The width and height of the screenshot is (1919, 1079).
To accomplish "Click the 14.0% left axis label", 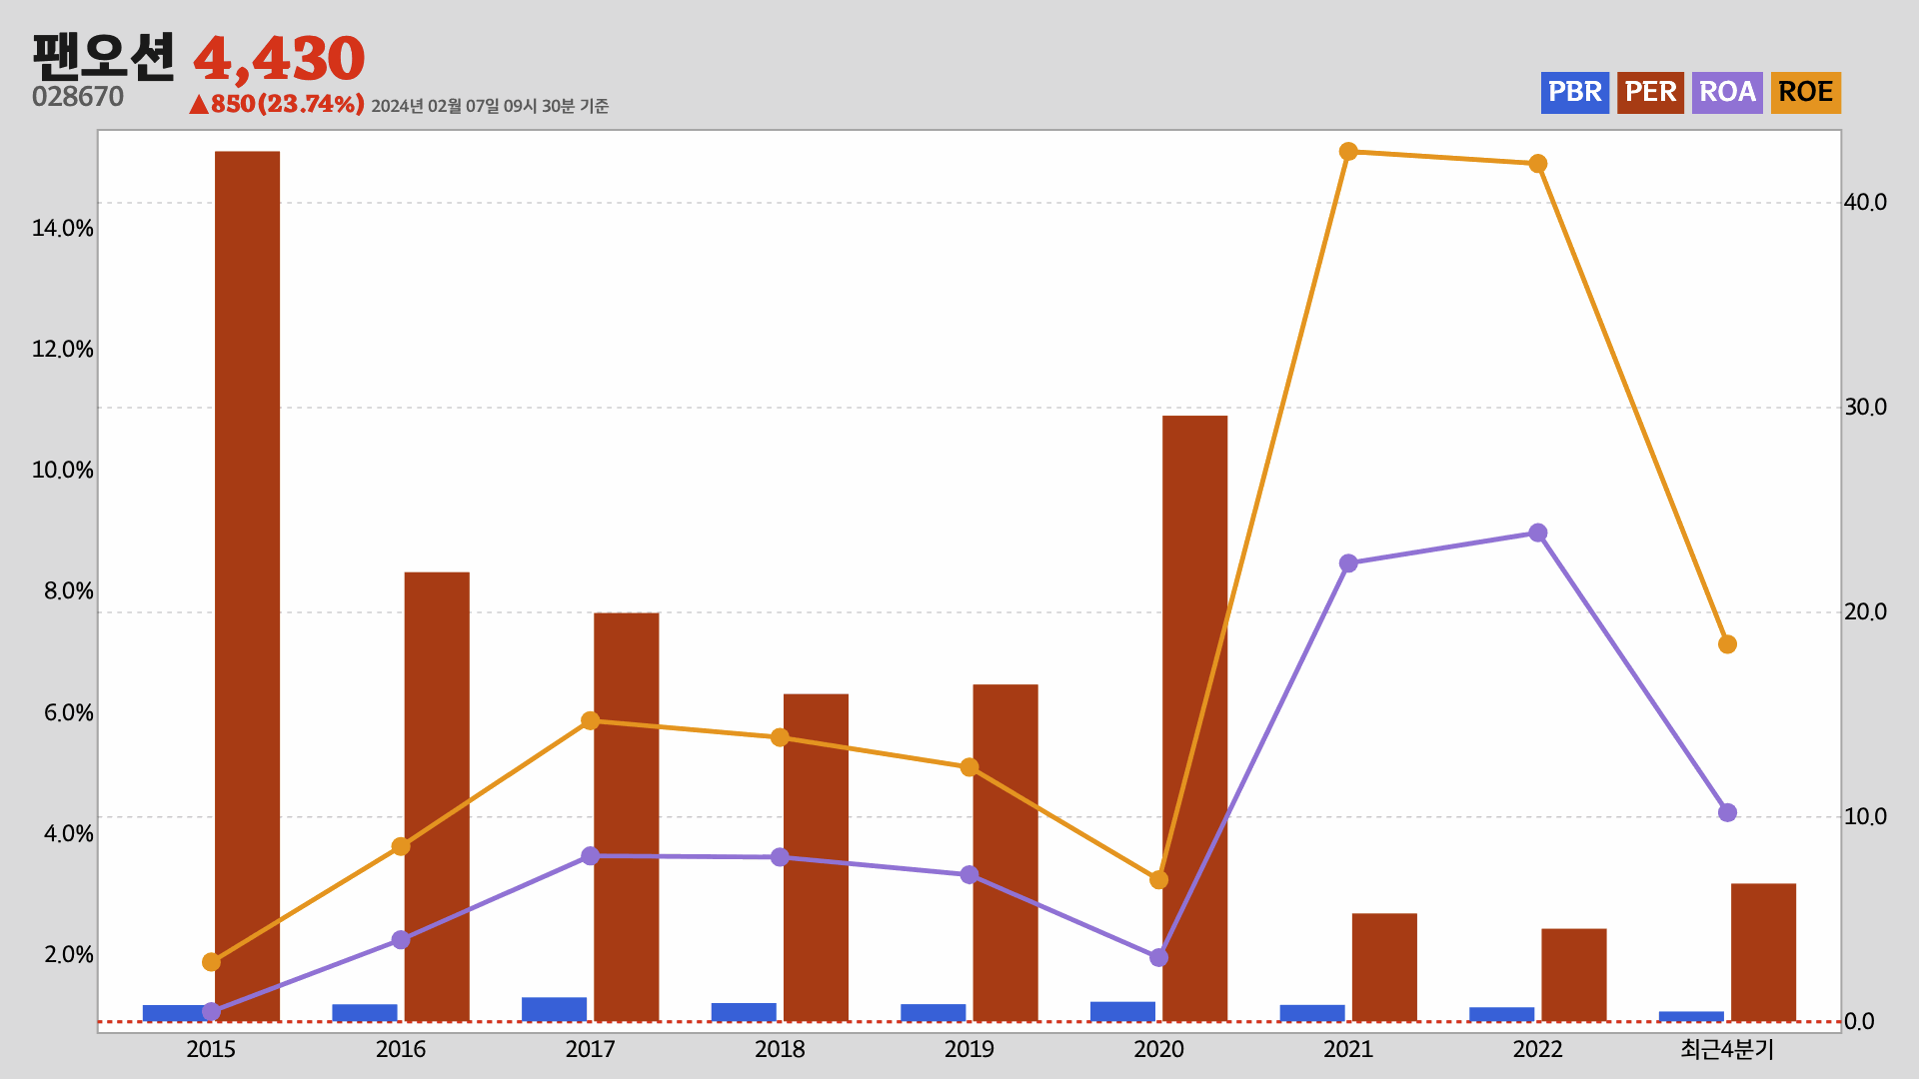I will (63, 229).
